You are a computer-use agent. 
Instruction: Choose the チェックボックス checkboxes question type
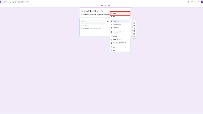[x=120, y=24]
